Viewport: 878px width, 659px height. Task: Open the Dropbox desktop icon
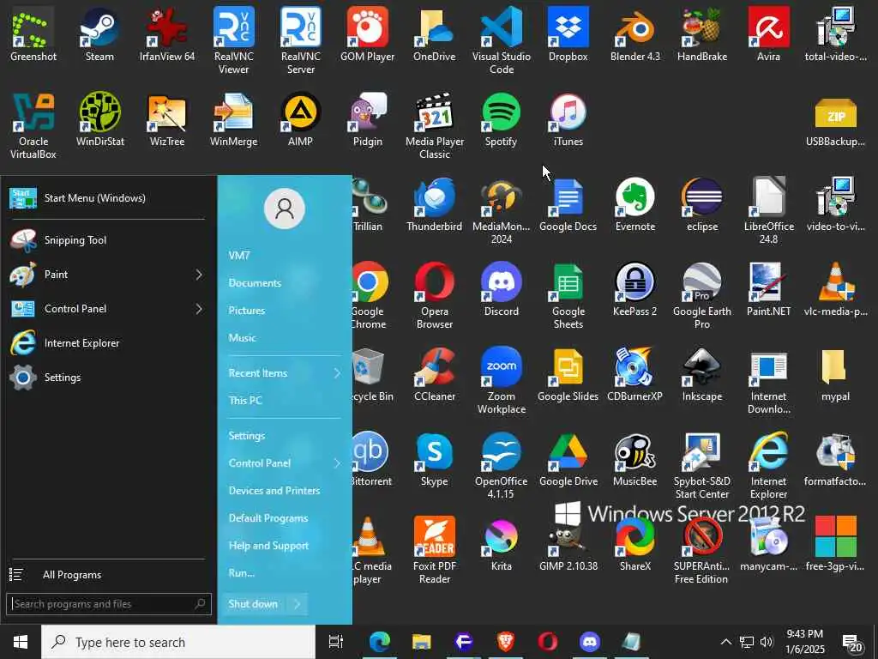[568, 33]
